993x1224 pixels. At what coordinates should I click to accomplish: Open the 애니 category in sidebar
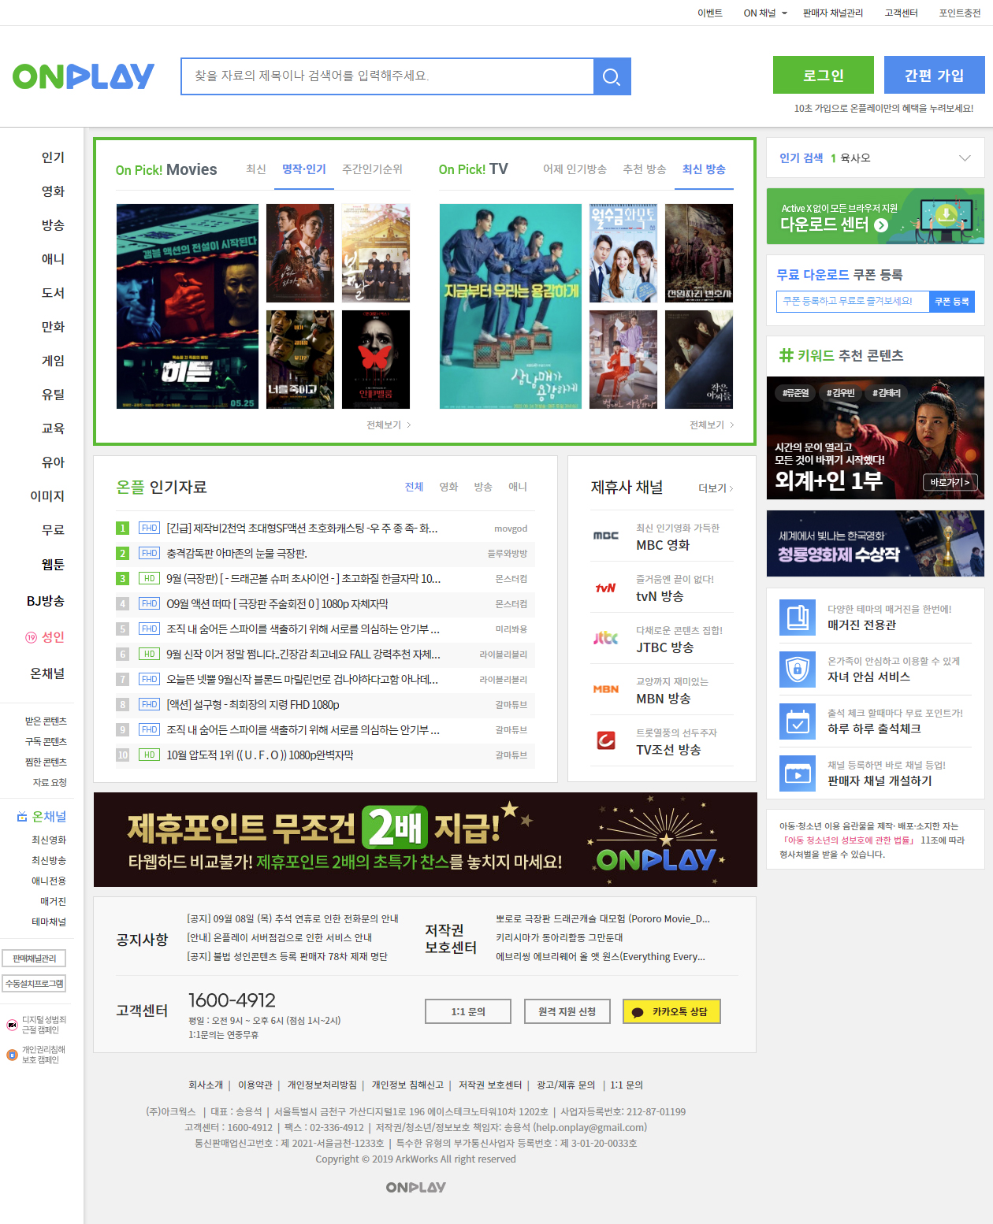point(53,259)
